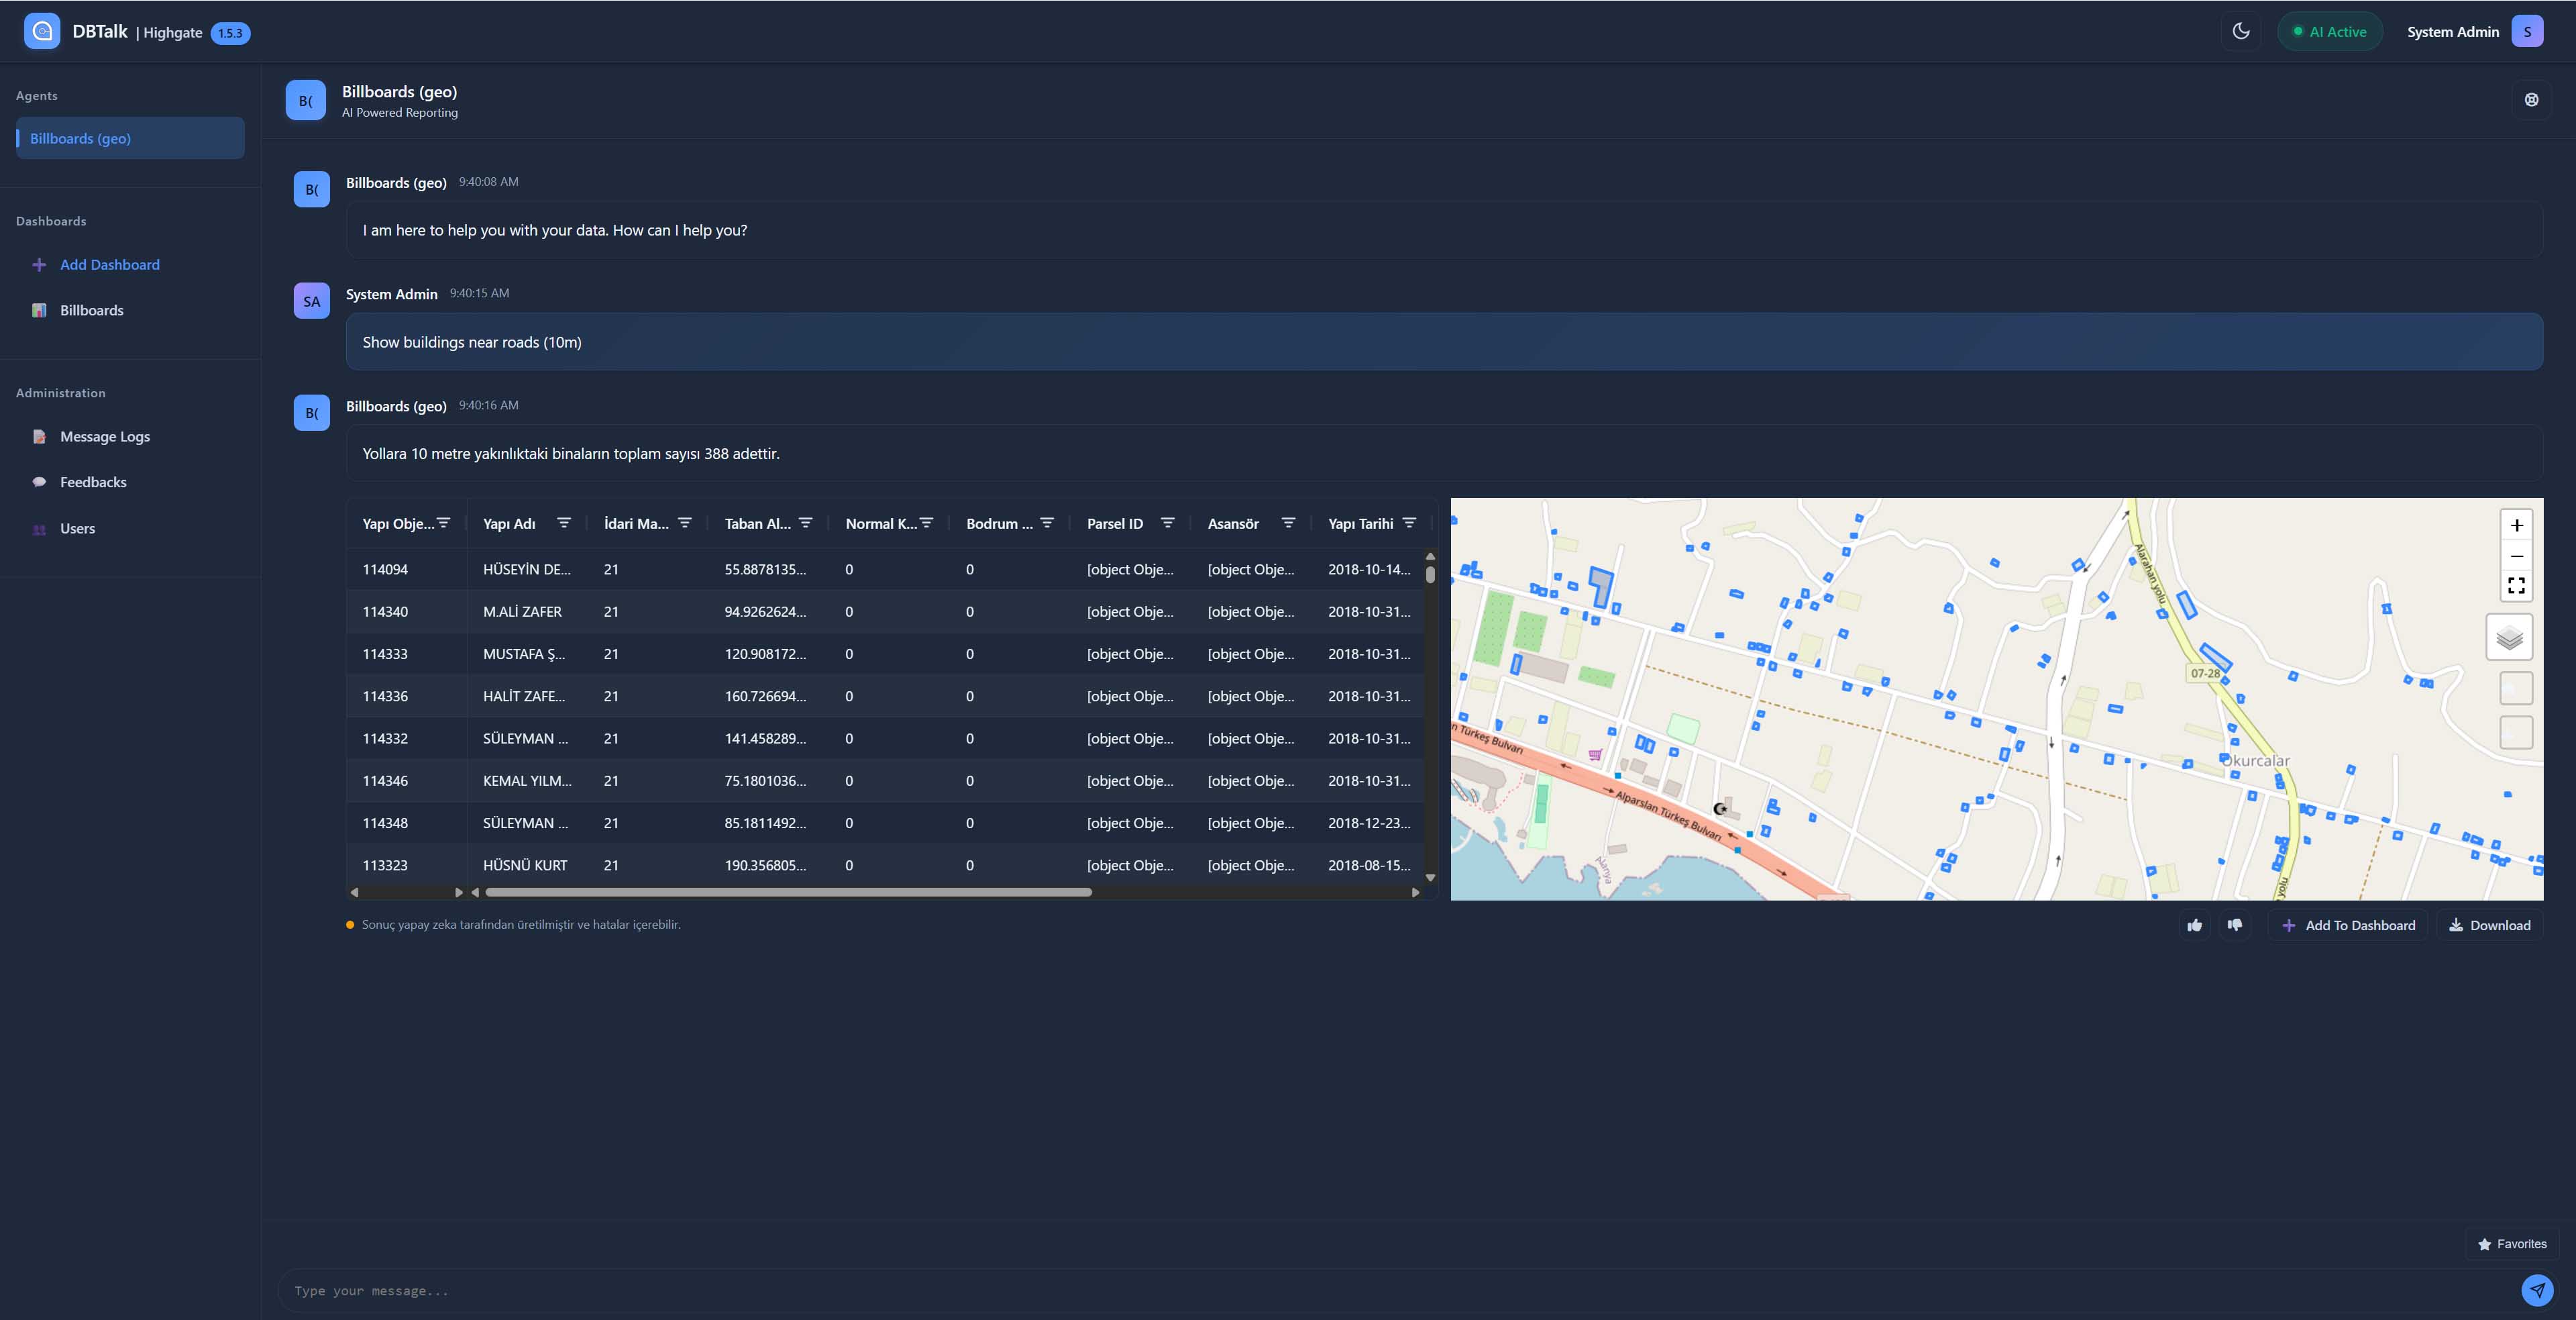Open map in fullscreen view

pyautogui.click(x=2516, y=585)
